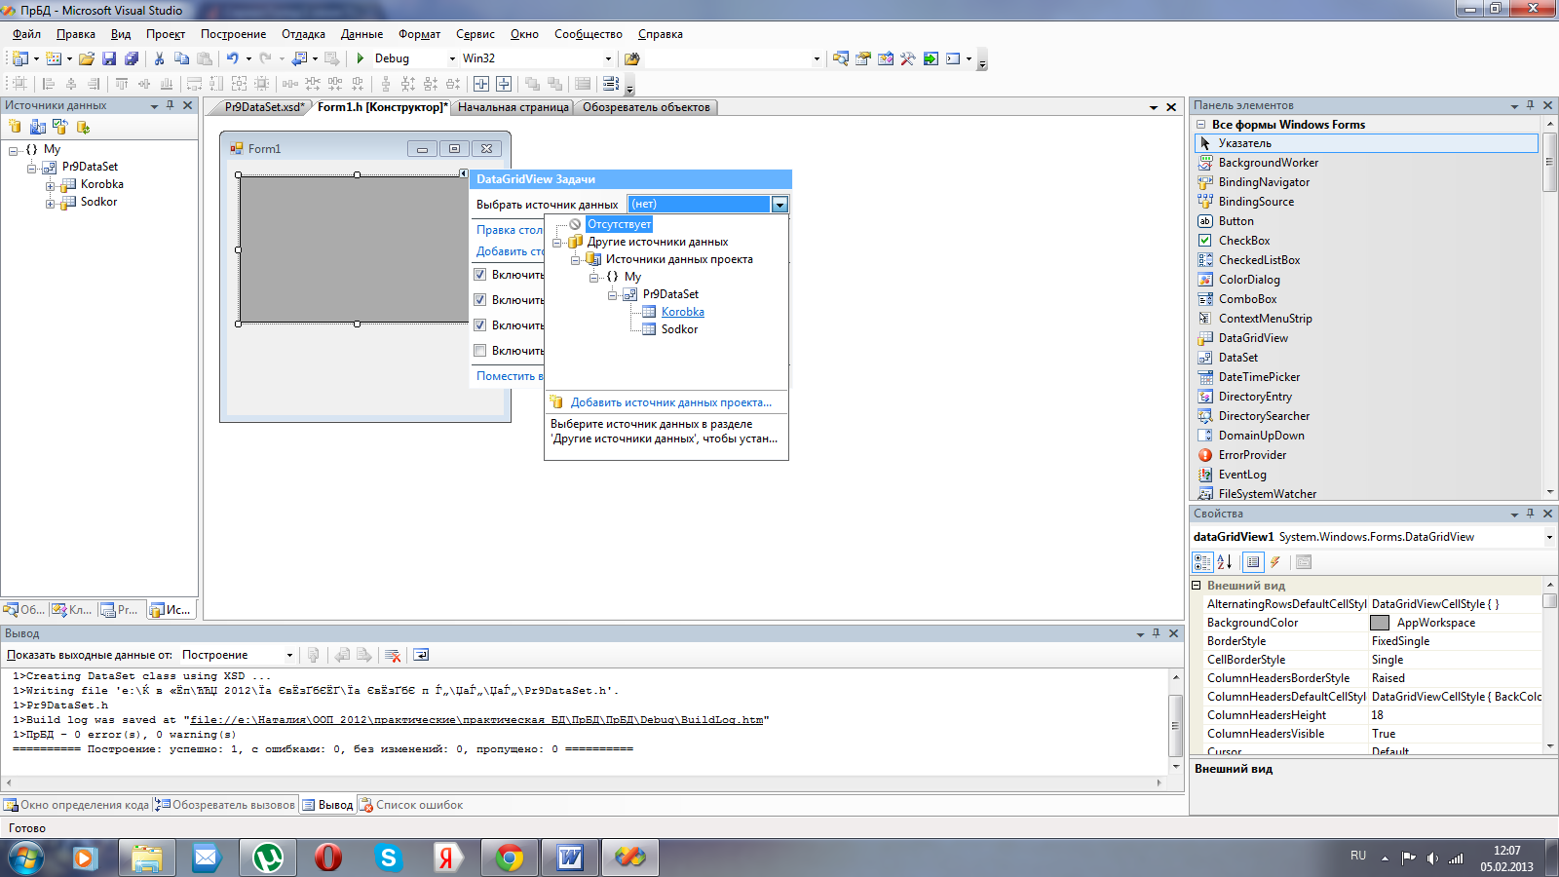Switch to Pr9DataSet.xsd tab
This screenshot has height=877, width=1559.
(x=264, y=107)
